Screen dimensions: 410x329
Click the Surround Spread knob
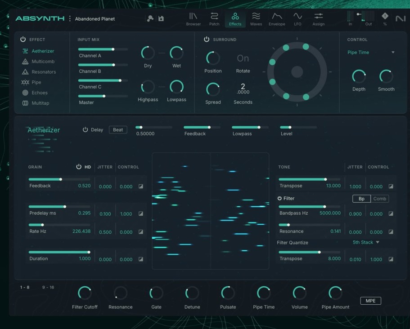pyautogui.click(x=213, y=89)
